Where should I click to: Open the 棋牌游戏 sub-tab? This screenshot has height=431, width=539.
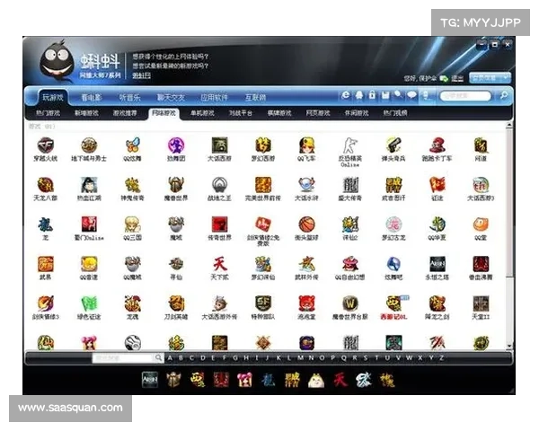(279, 113)
